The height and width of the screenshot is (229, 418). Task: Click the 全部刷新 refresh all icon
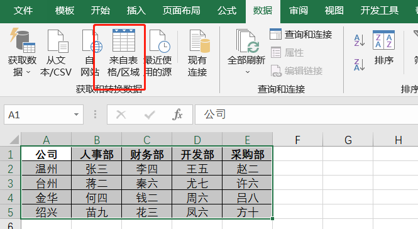tap(248, 41)
